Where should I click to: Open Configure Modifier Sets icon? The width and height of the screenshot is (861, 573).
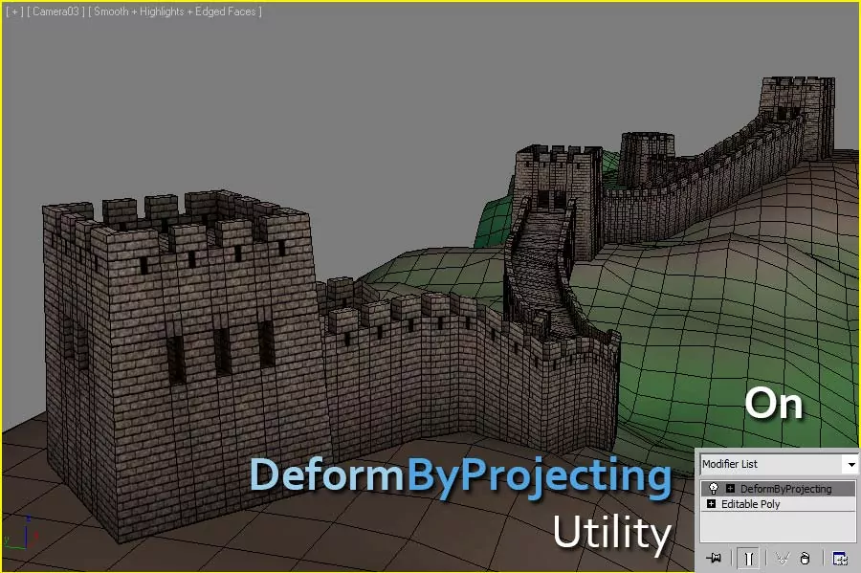[839, 559]
